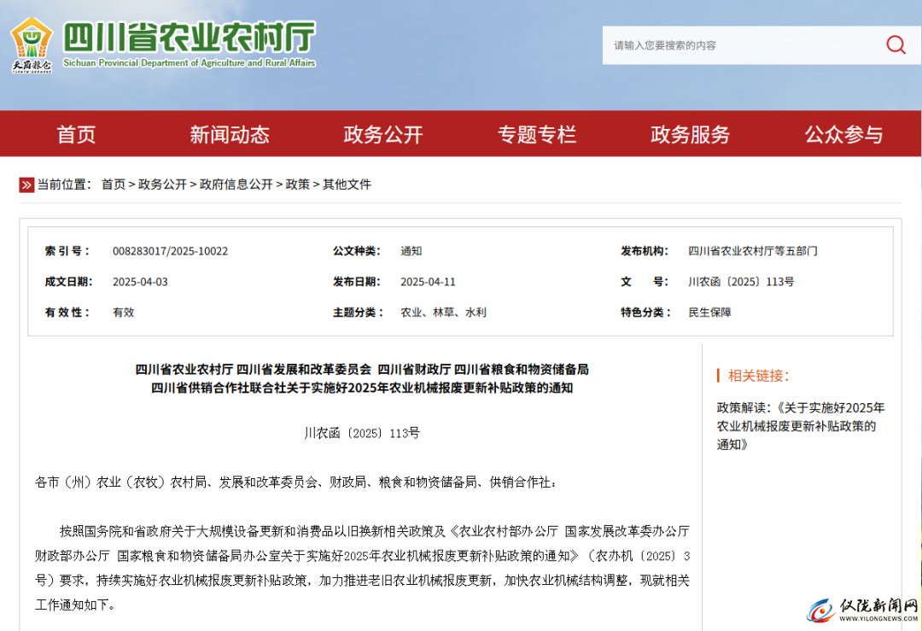Go to 政策 in the breadcrumb
922x631 pixels.
(298, 184)
